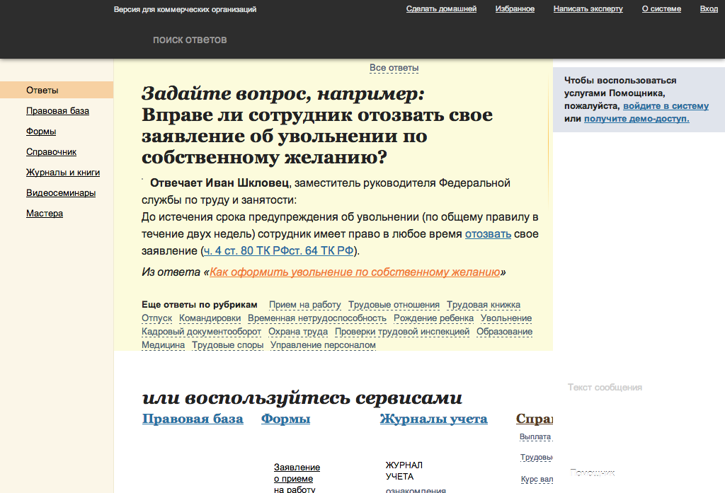Open the войдите в систему link
This screenshot has width=725, height=493.
tap(666, 106)
